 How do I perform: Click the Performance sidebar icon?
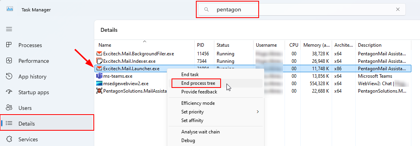9,60
